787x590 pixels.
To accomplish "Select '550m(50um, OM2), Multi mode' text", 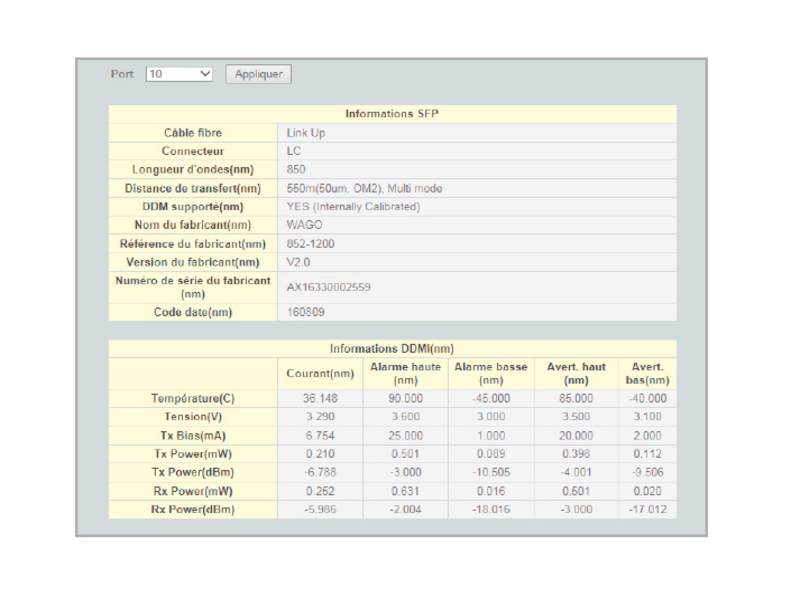I will [364, 188].
